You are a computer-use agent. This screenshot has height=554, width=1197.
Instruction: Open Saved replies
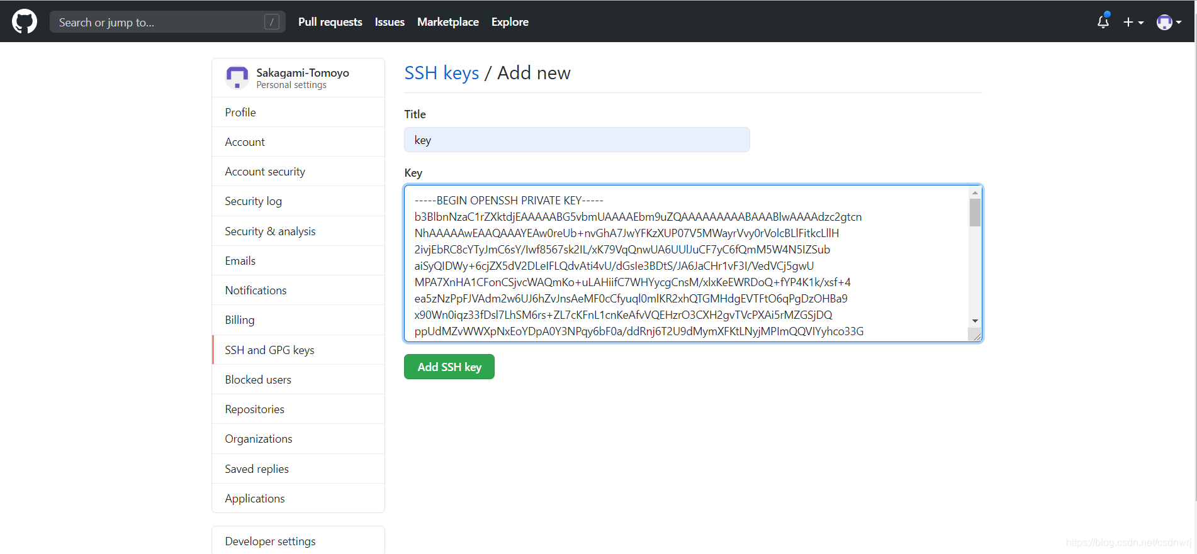(298, 469)
